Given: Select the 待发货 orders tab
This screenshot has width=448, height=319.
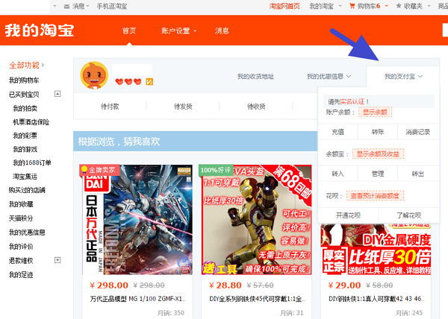Looking at the screenshot, I should click(183, 107).
